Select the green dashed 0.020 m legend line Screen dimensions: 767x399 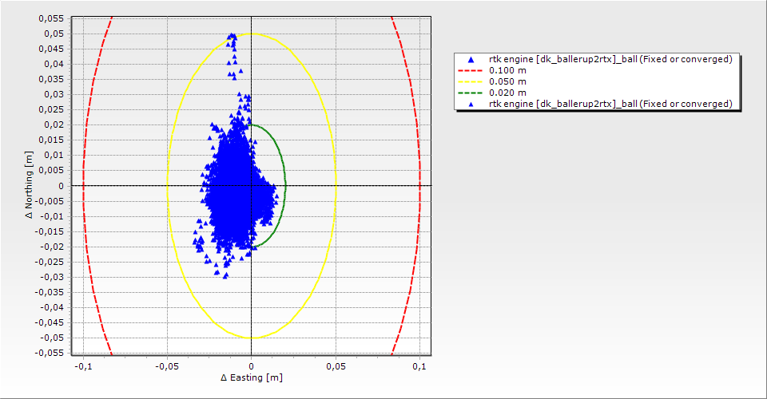tap(470, 93)
